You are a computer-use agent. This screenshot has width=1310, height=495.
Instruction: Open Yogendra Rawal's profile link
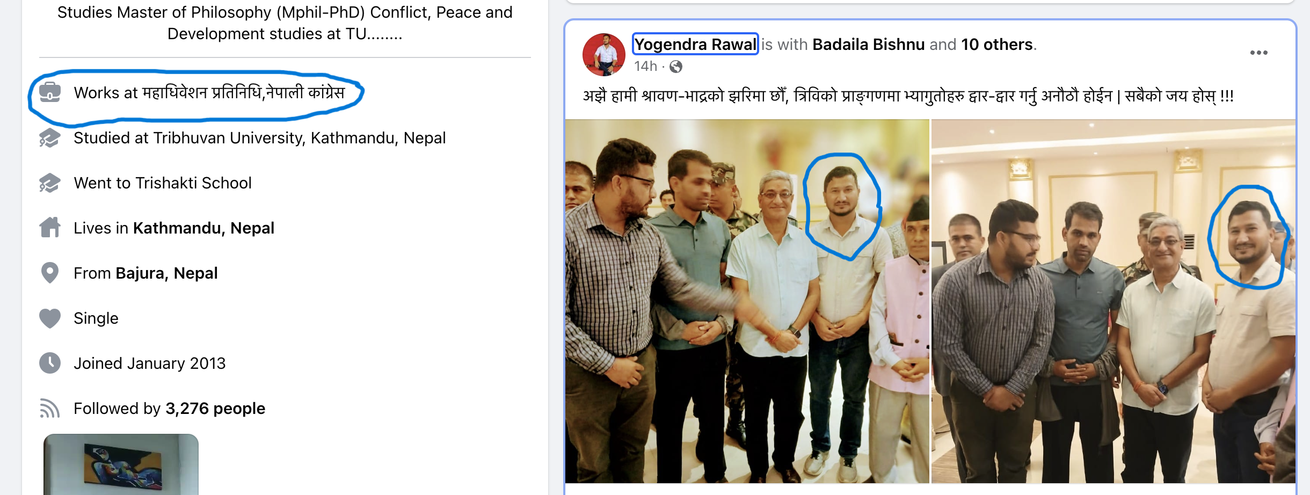(695, 44)
